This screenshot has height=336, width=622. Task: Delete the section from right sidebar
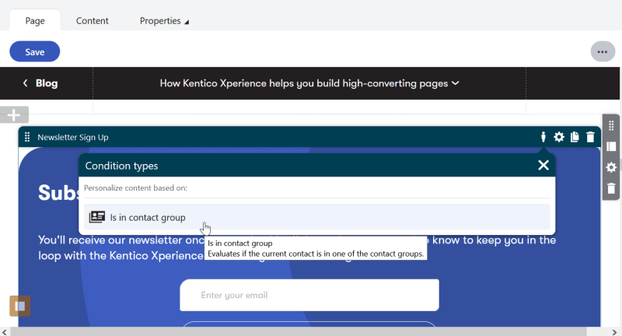coord(611,188)
